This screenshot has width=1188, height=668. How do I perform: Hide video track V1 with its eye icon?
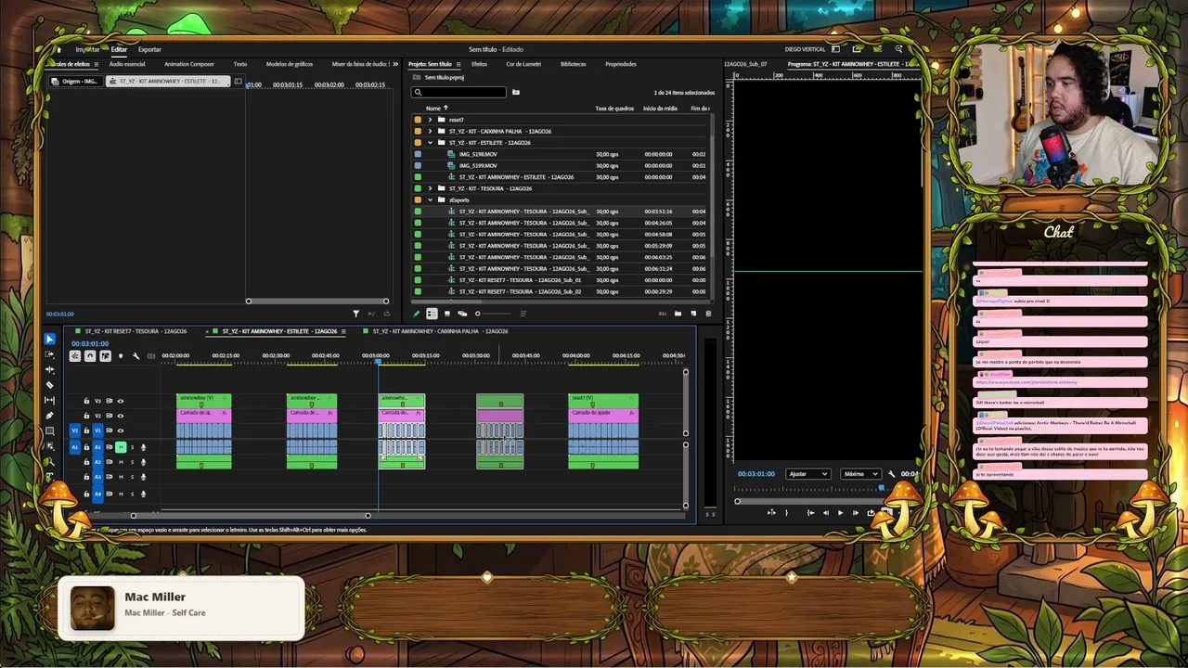click(x=121, y=430)
